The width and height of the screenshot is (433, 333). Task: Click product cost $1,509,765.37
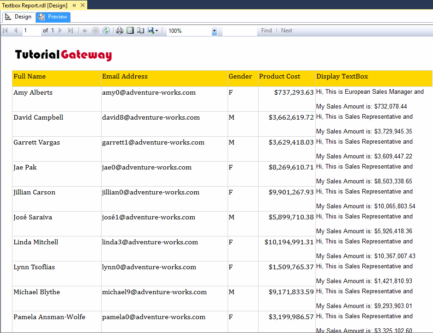[x=291, y=267]
